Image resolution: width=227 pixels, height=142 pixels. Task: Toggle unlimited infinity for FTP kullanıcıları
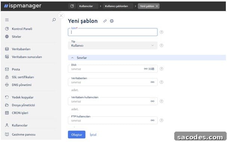click(x=152, y=120)
